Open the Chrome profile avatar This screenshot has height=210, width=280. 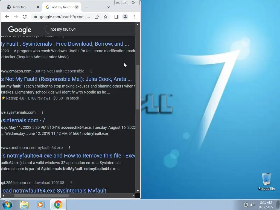click(x=125, y=17)
